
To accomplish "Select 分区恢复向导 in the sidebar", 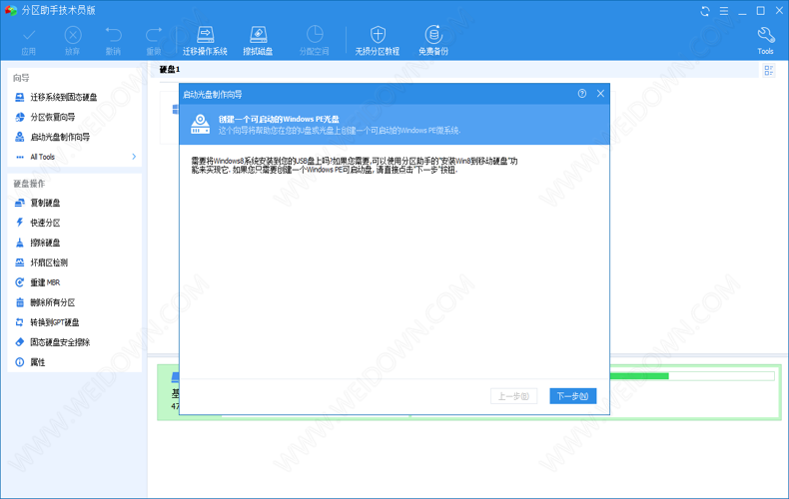I will coord(53,117).
